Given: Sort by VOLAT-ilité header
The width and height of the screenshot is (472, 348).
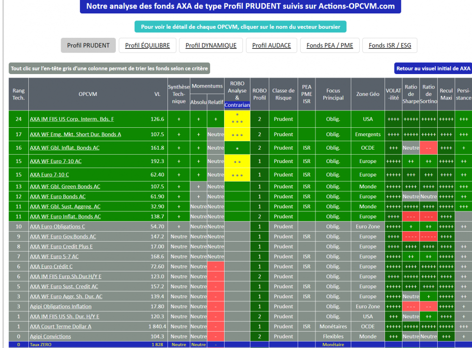Looking at the screenshot, I should (x=393, y=94).
